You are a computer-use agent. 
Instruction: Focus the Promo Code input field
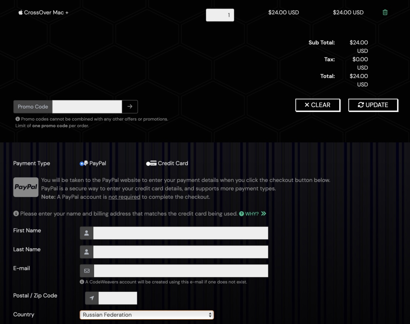pyautogui.click(x=87, y=107)
